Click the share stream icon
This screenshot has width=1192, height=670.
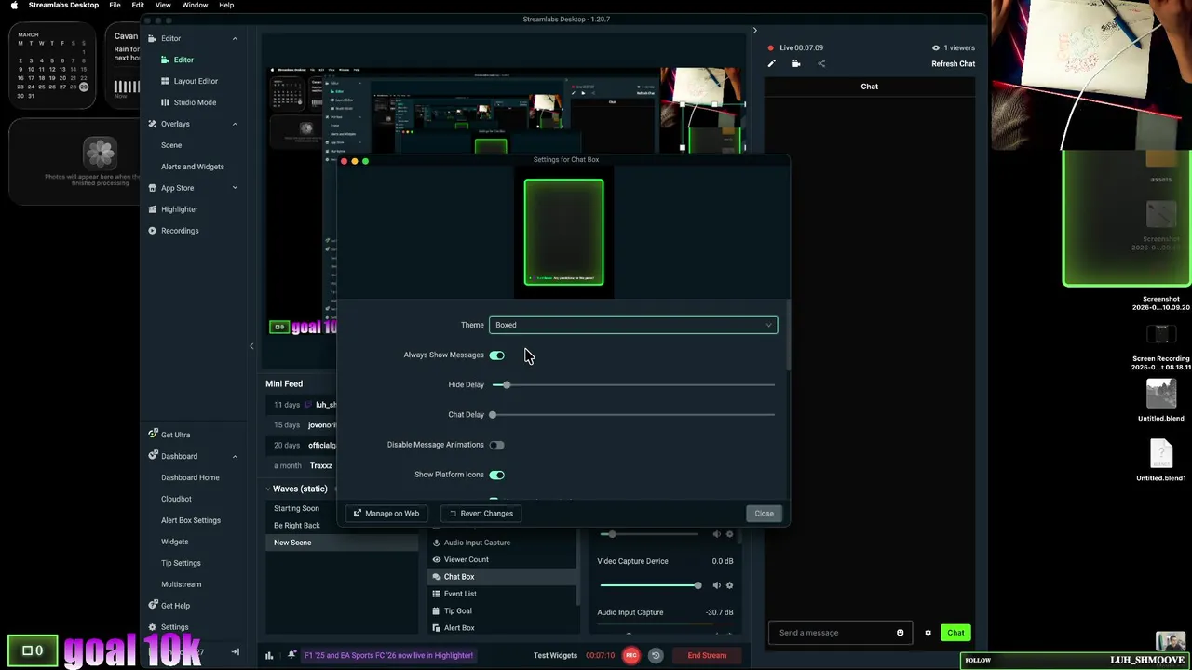(821, 63)
